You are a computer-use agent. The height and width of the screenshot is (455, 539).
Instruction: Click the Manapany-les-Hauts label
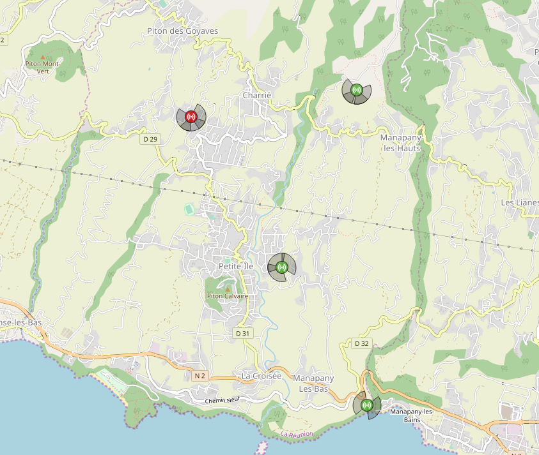402,143
